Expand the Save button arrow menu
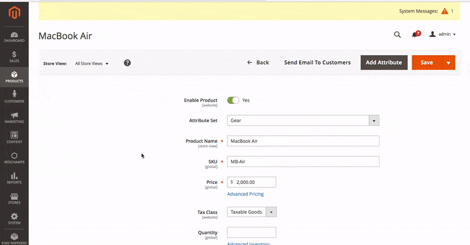Viewport: 470px width, 245px height. (448, 63)
